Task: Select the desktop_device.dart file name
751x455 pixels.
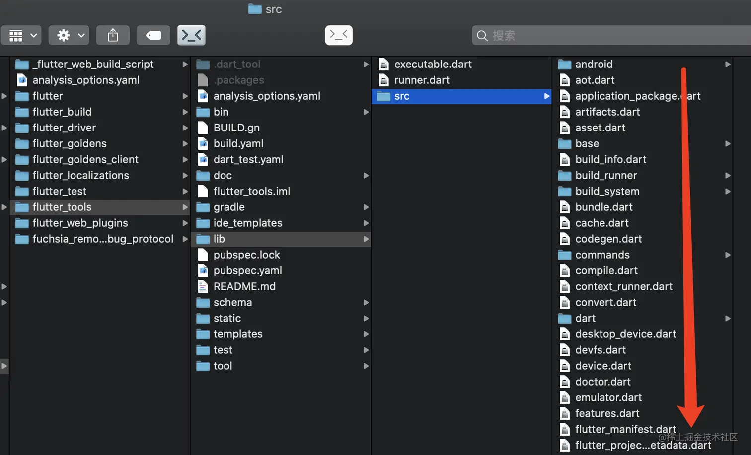Action: [x=626, y=334]
